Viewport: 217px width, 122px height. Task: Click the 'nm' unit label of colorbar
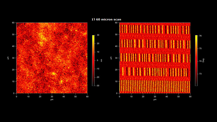point(101,60)
